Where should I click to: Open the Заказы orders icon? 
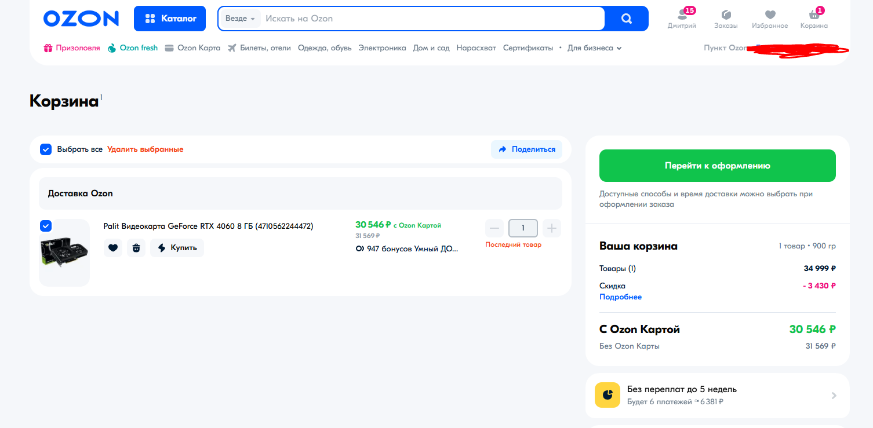point(726,19)
